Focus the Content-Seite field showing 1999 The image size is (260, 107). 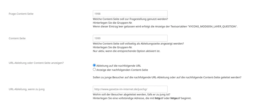point(130,38)
